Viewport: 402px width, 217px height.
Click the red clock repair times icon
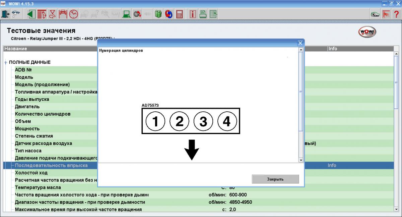click(x=73, y=14)
